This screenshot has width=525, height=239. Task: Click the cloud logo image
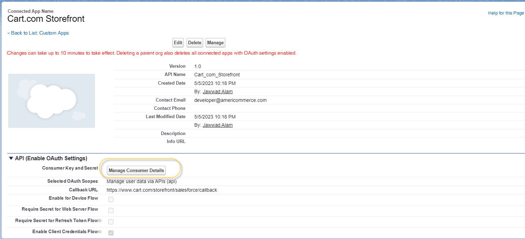point(52,101)
